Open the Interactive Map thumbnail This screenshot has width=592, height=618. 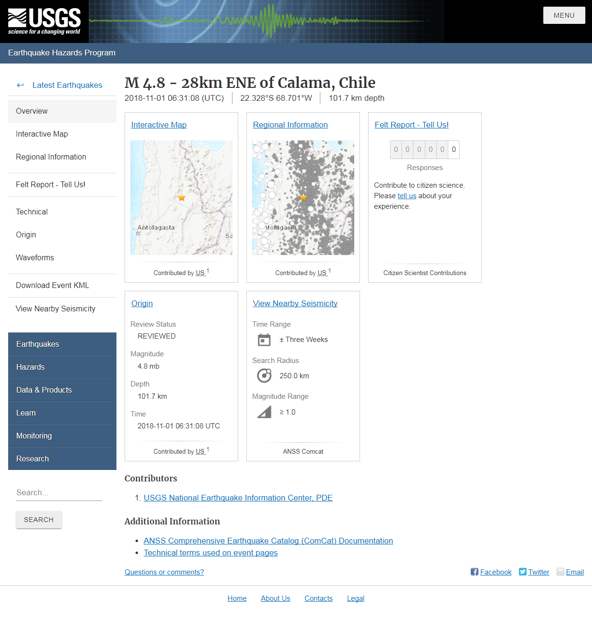181,198
